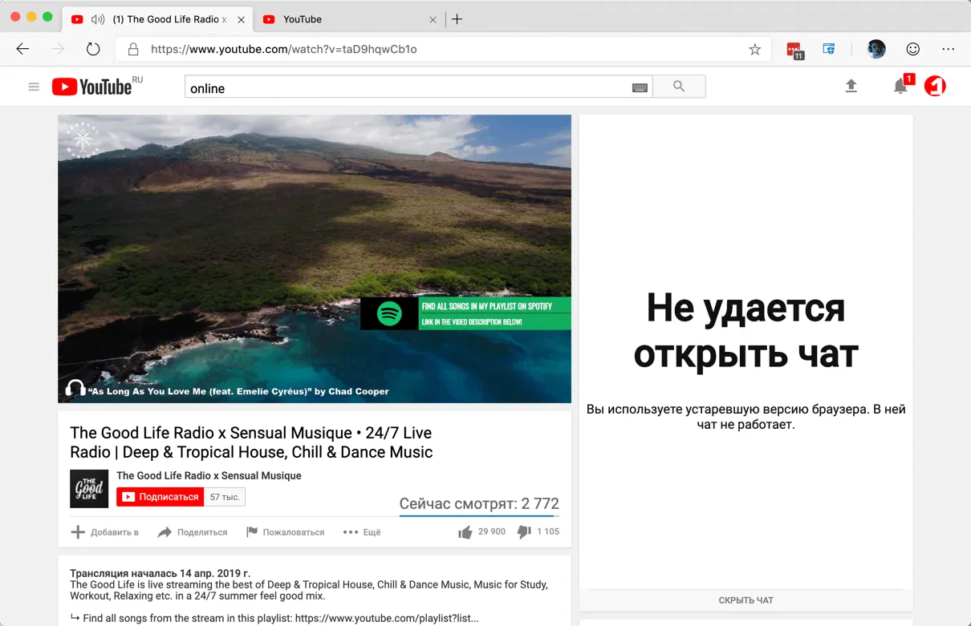Open the browser extensions icon with badge 11

[795, 49]
